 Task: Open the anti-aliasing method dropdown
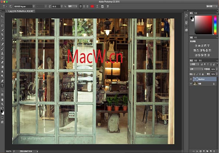(72, 6)
